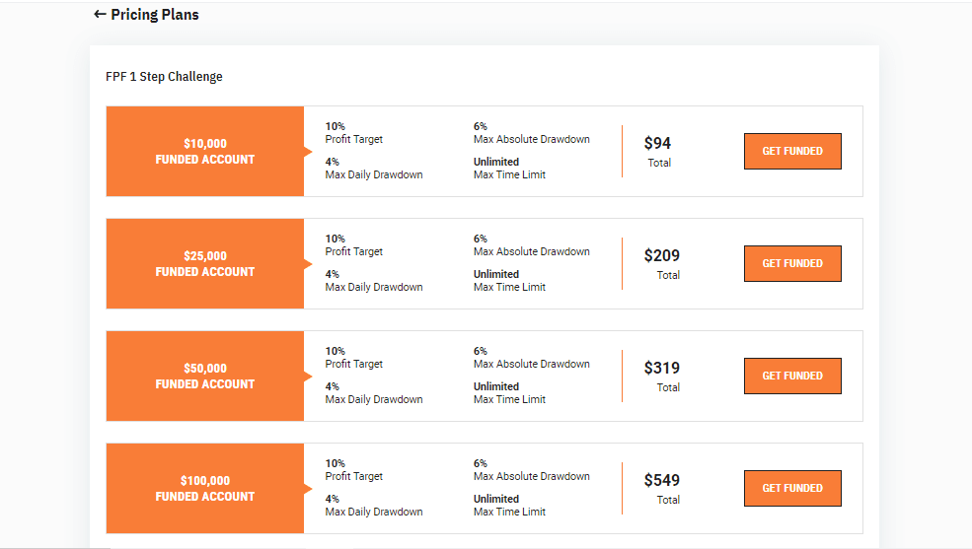Click Max Time Limit in the $10,000 row
972x549 pixels.
click(509, 174)
